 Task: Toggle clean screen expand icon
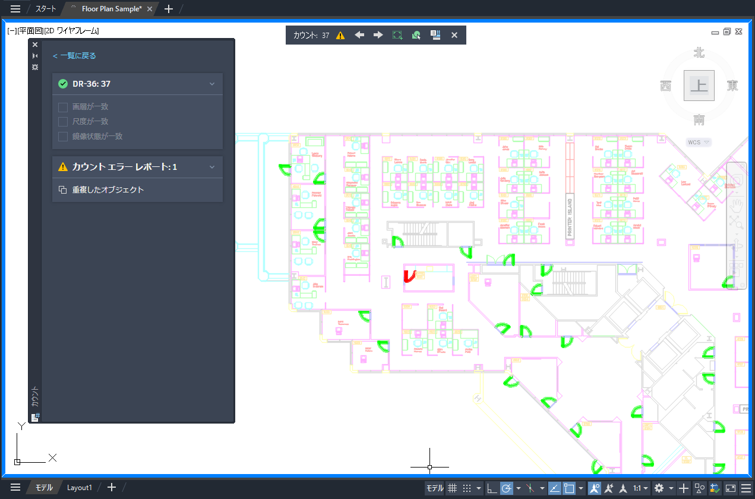coord(731,488)
